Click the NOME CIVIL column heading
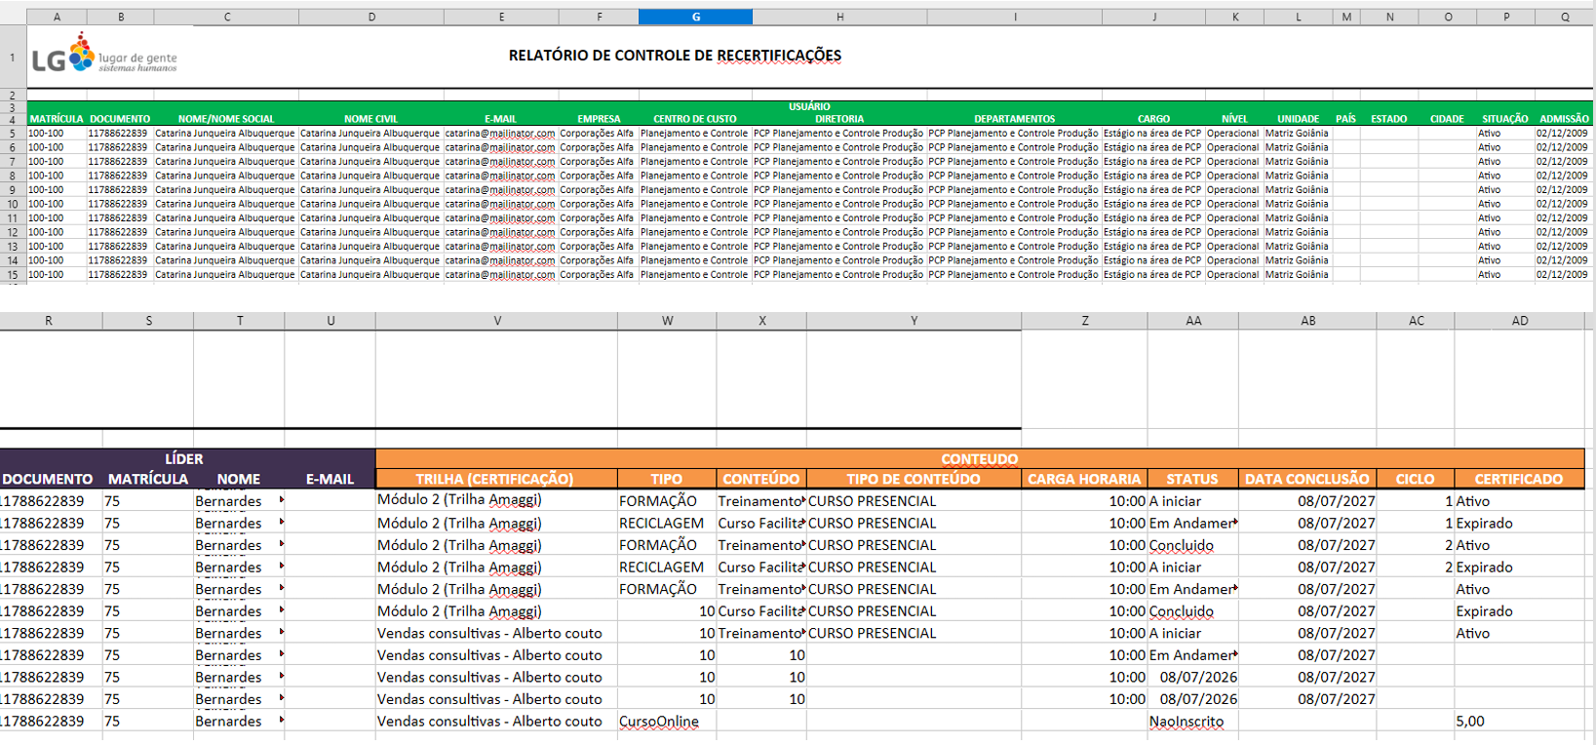 (x=370, y=119)
